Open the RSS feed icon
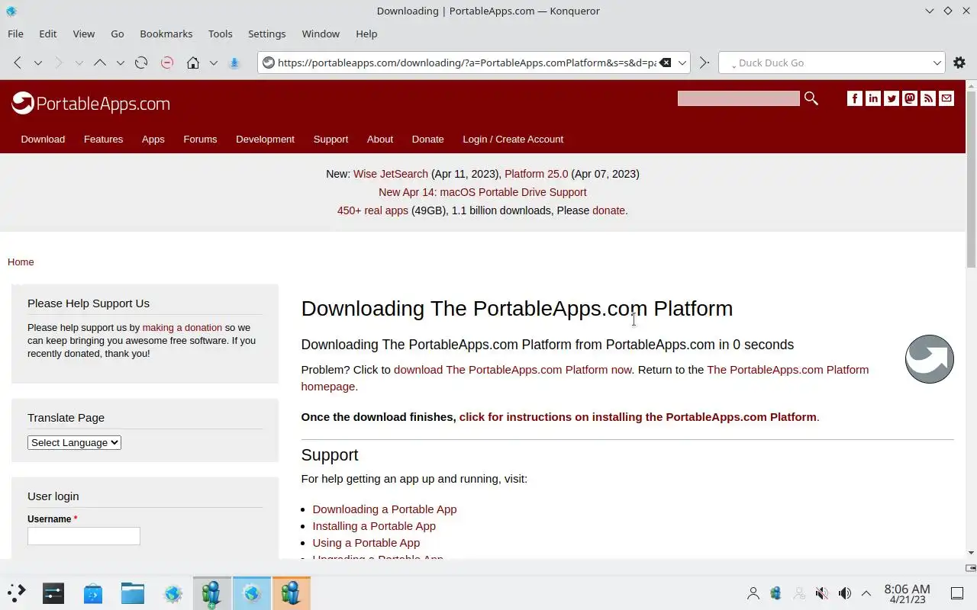The height and width of the screenshot is (610, 977). [x=928, y=98]
